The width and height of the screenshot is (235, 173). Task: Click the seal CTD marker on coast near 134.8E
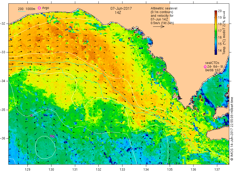coord(164,69)
